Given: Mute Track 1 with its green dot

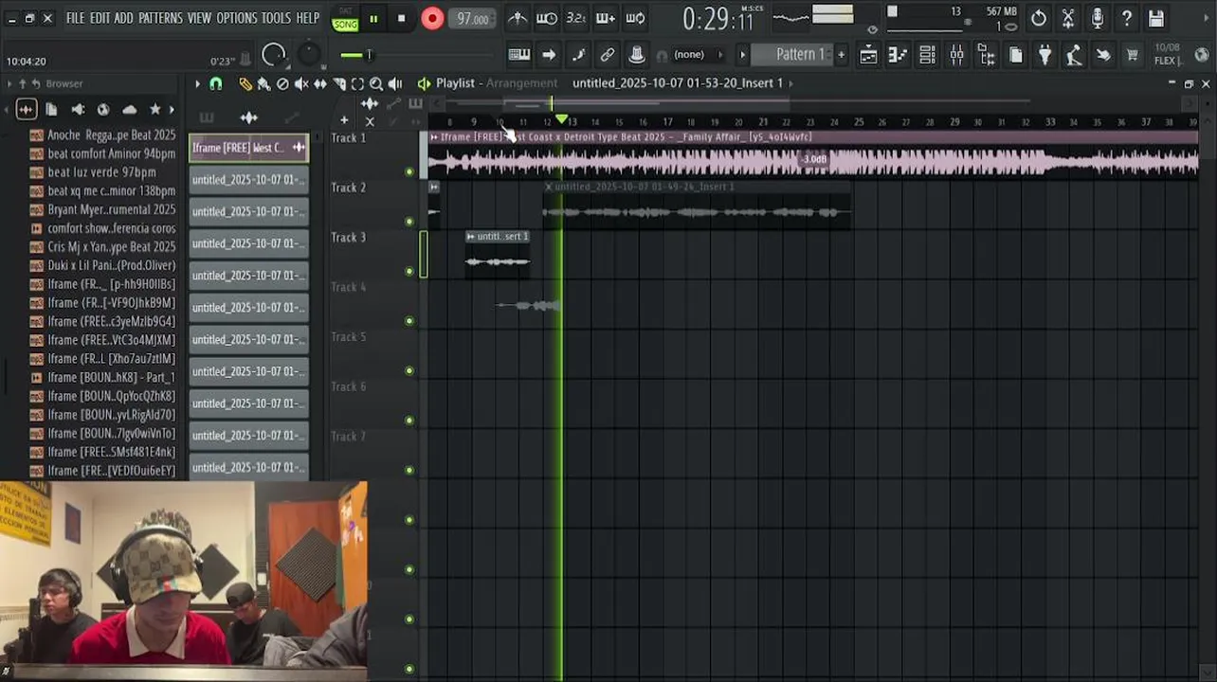Looking at the screenshot, I should (x=409, y=171).
